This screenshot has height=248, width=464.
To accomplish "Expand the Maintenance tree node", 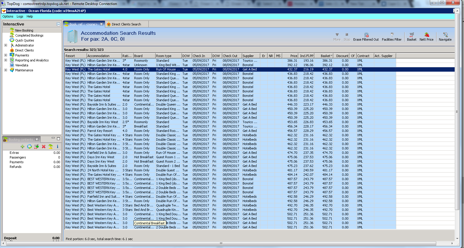I will pos(6,70).
